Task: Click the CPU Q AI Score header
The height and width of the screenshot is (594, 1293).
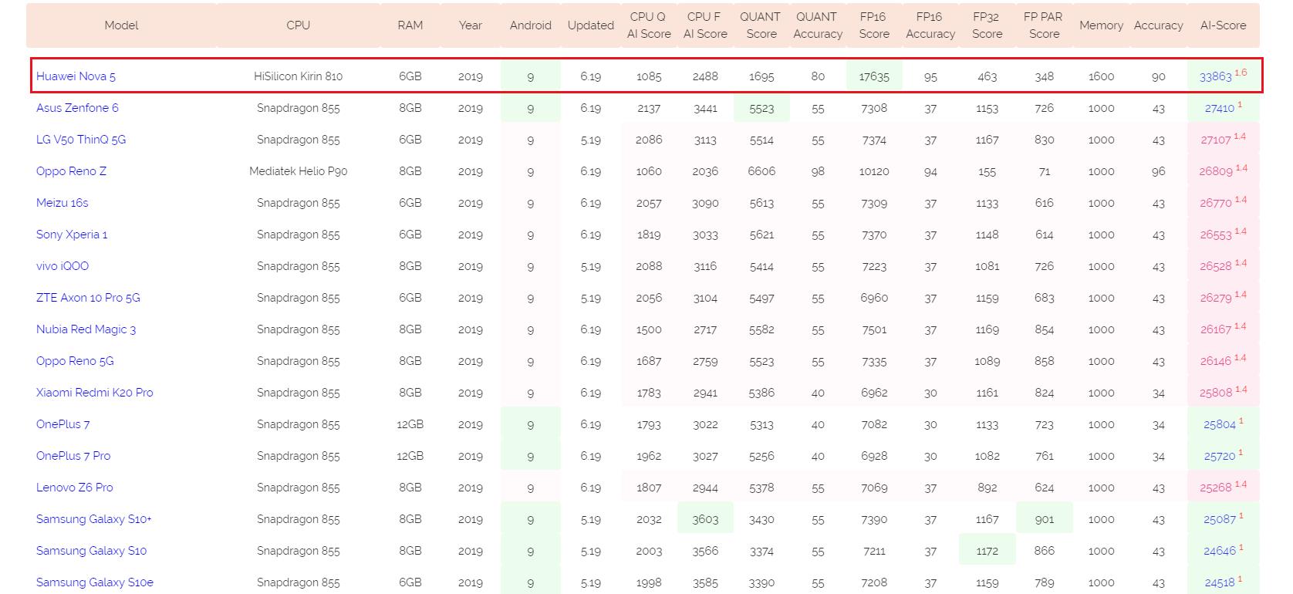Action: tap(649, 25)
